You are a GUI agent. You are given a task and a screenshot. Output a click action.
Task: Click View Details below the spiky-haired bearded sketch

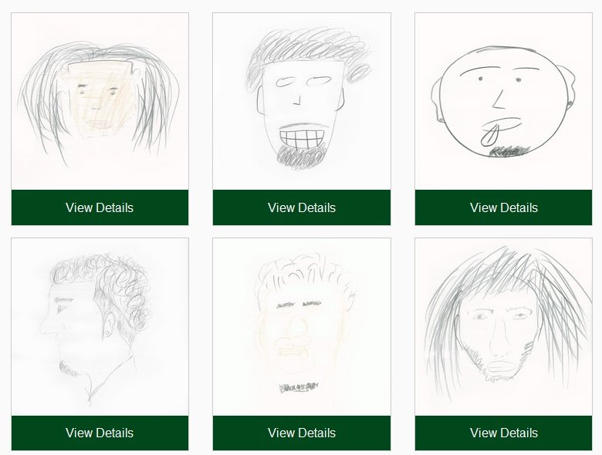coord(503,433)
